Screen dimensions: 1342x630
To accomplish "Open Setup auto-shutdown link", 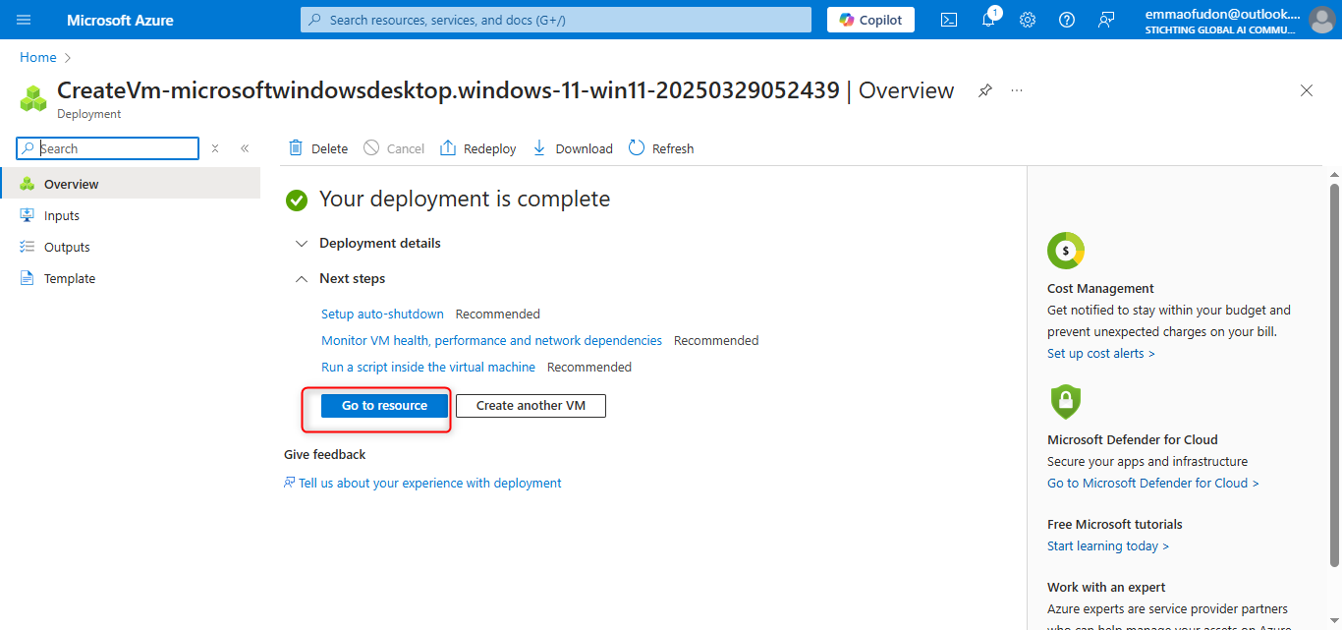I will [x=382, y=314].
